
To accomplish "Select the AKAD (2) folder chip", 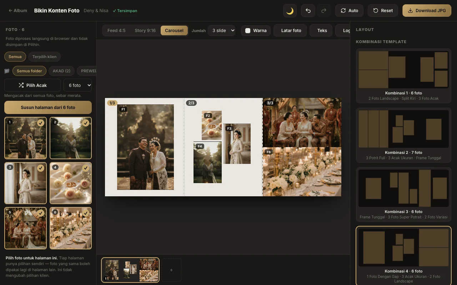I will click(x=61, y=71).
